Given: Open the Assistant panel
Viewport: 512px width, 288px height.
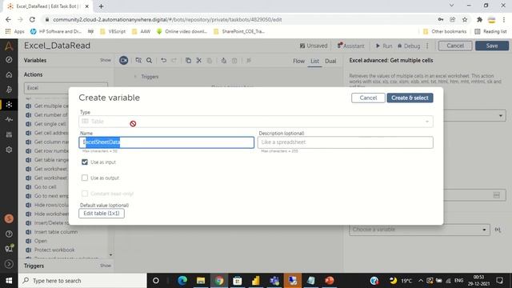Looking at the screenshot, I should [x=350, y=46].
